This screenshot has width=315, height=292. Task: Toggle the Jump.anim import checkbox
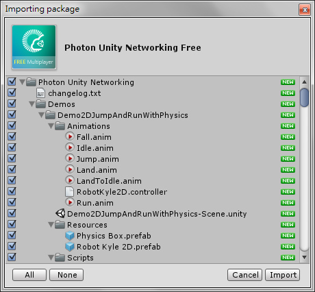12,158
